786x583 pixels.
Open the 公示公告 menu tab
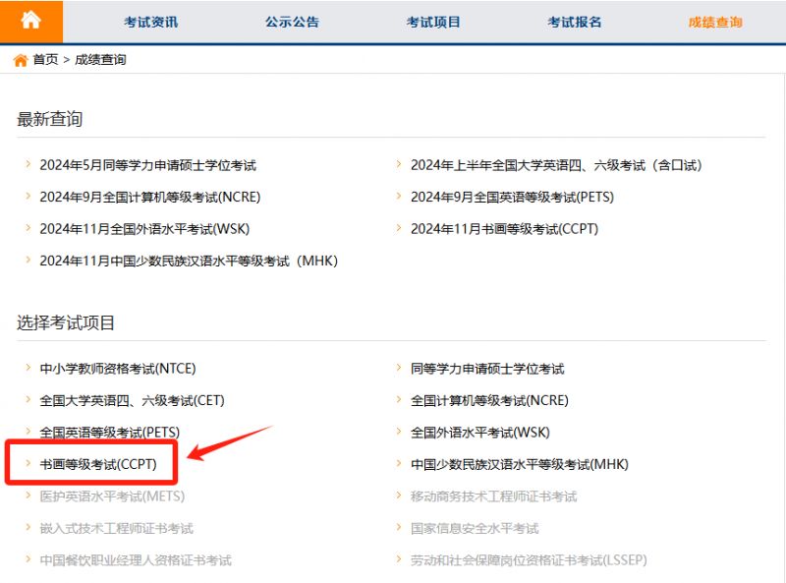[292, 22]
